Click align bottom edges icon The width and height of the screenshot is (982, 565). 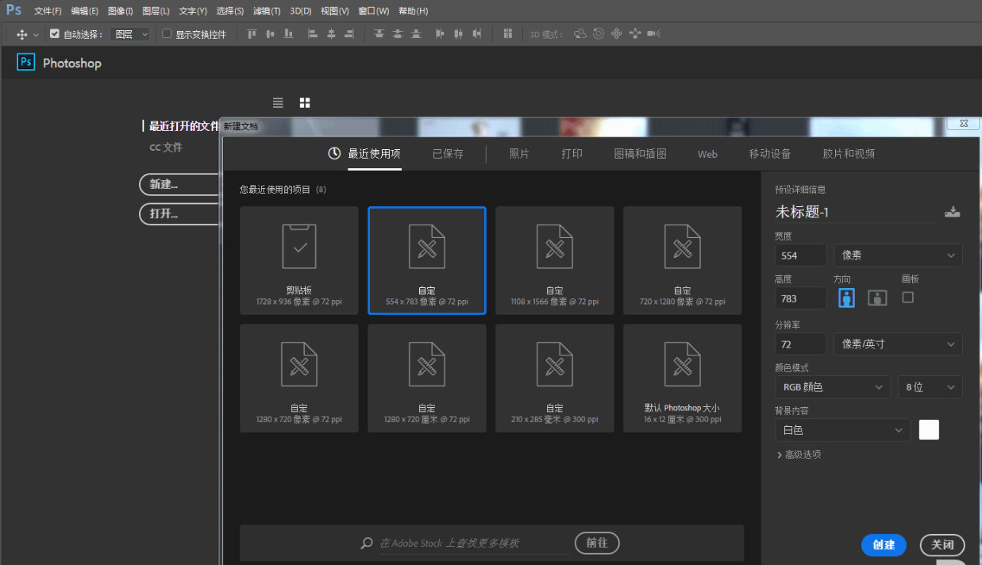pos(288,34)
